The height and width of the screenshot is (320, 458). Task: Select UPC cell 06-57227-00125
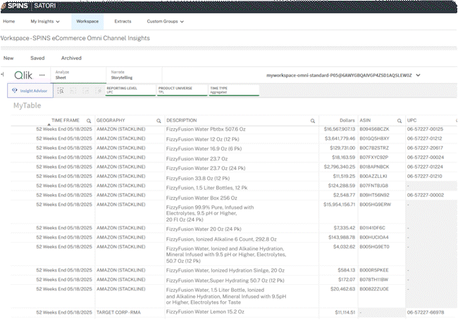click(425, 129)
